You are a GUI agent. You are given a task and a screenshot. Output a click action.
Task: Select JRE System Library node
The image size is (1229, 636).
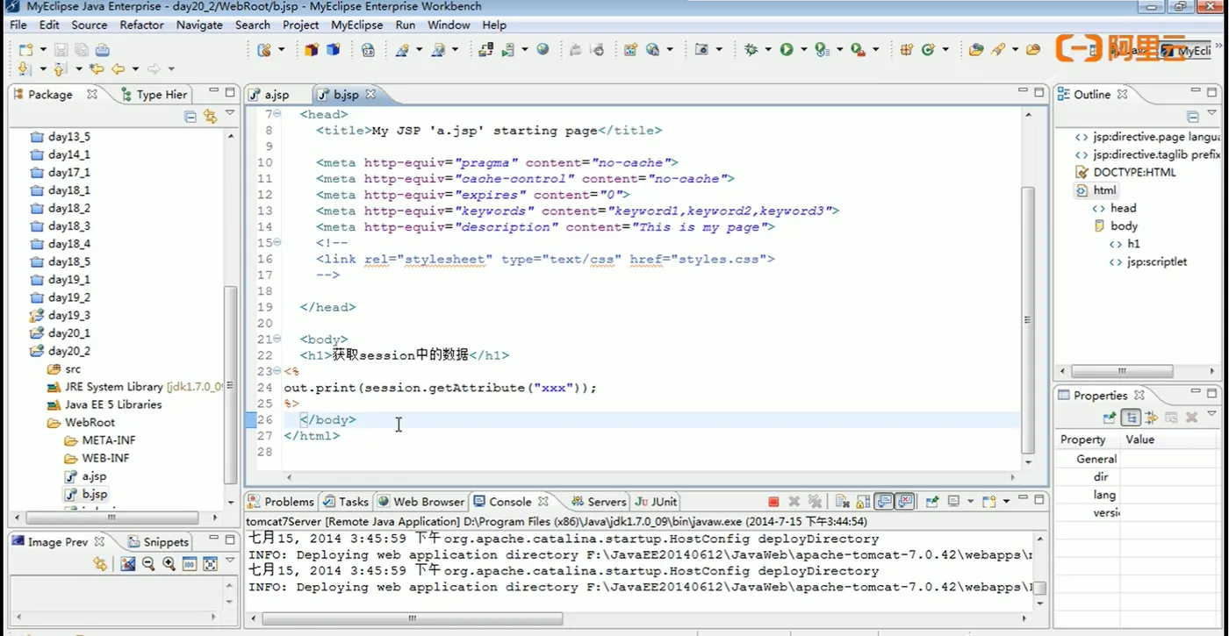pyautogui.click(x=136, y=386)
